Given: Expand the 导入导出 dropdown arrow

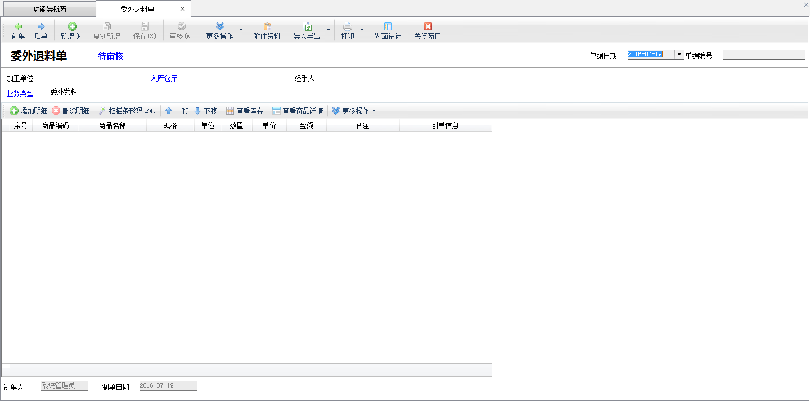Looking at the screenshot, I should point(328,30).
